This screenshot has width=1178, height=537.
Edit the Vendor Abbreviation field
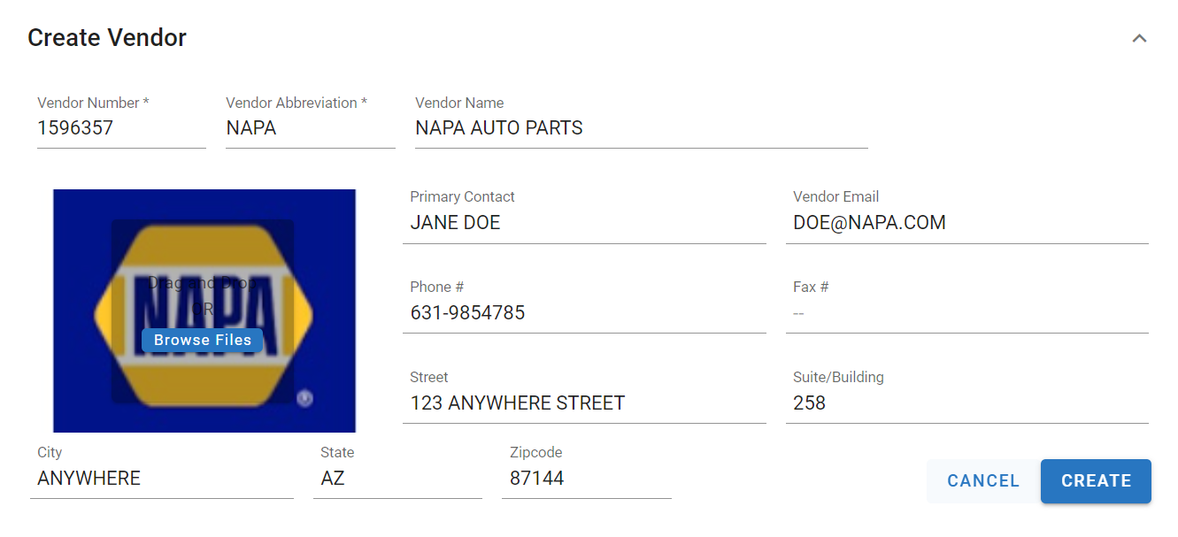click(x=309, y=128)
